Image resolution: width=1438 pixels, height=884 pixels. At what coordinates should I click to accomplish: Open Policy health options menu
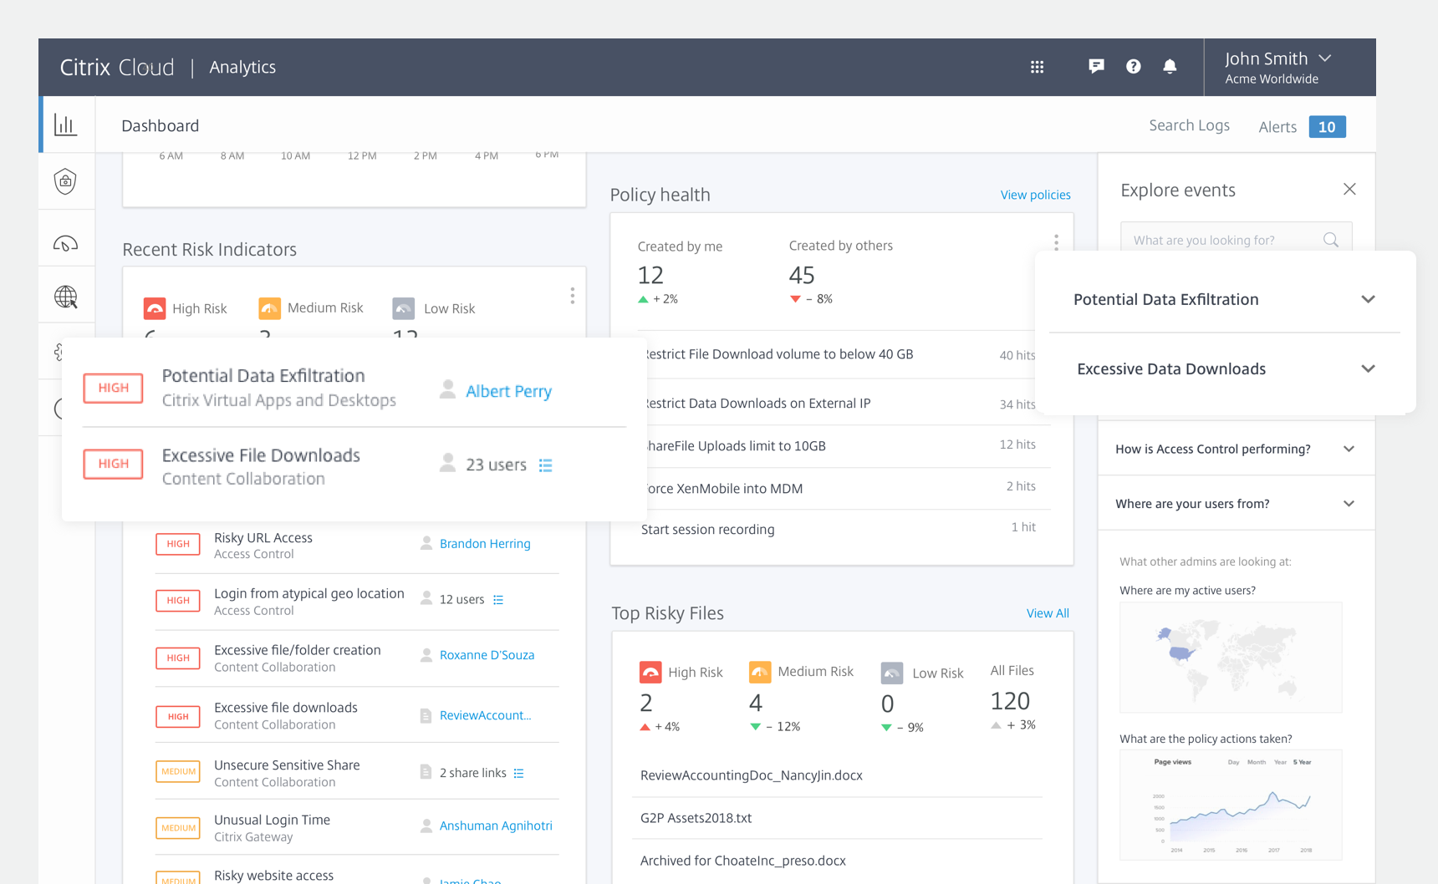pyautogui.click(x=1056, y=242)
